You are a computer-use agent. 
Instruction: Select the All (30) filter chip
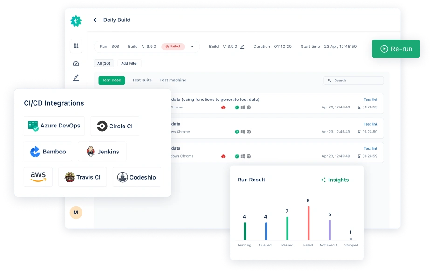pos(103,63)
